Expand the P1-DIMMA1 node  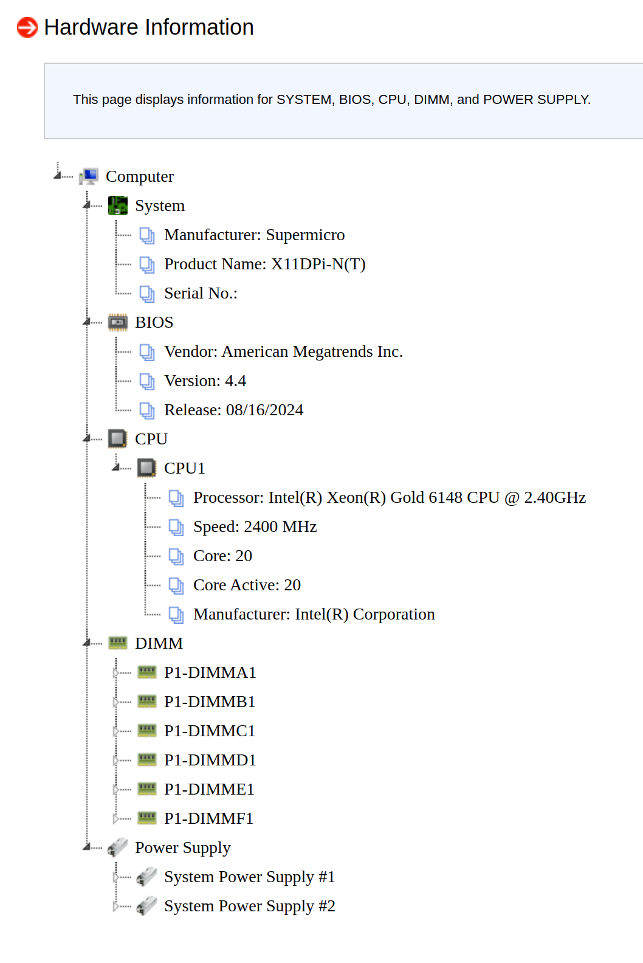click(115, 672)
